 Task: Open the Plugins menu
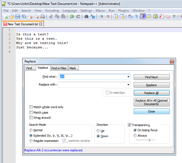point(123,11)
